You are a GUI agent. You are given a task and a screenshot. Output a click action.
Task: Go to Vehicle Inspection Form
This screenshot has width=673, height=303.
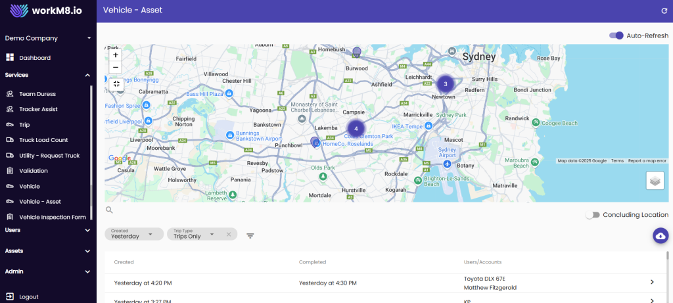point(52,217)
